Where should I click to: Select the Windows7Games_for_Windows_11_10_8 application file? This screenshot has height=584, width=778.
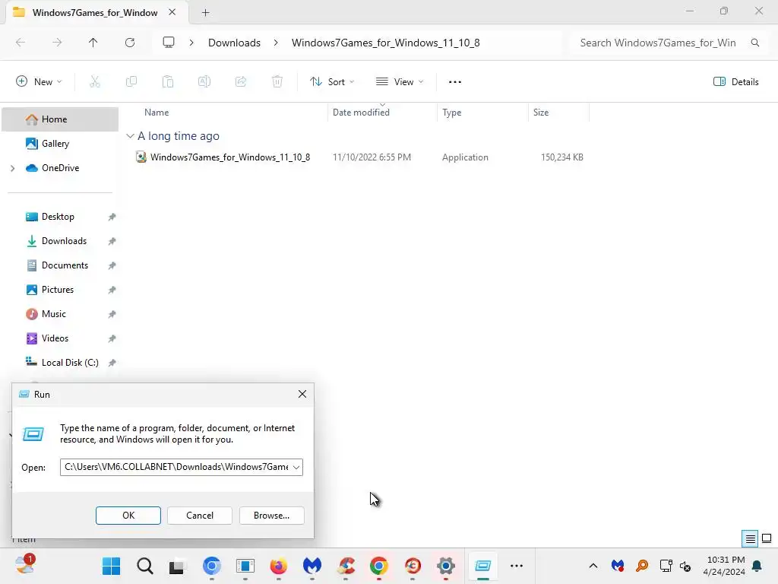tap(230, 157)
